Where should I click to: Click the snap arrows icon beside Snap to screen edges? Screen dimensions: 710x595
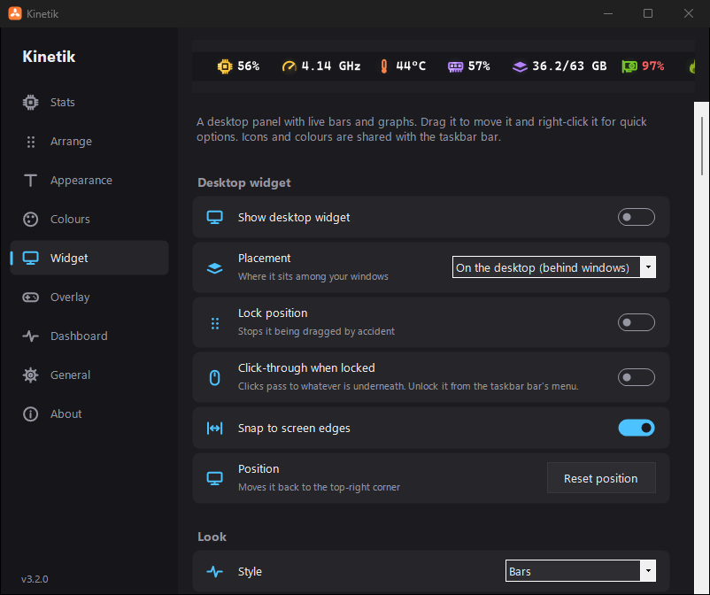click(x=214, y=428)
